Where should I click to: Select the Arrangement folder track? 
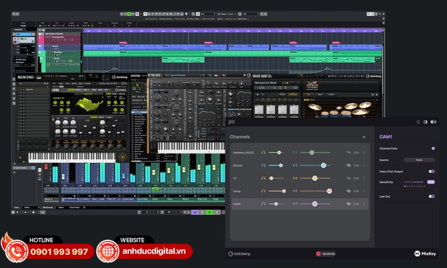point(58,37)
